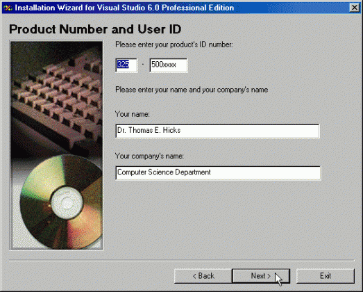Click the keyboard in the side artwork
The width and height of the screenshot is (363, 292).
click(x=58, y=97)
